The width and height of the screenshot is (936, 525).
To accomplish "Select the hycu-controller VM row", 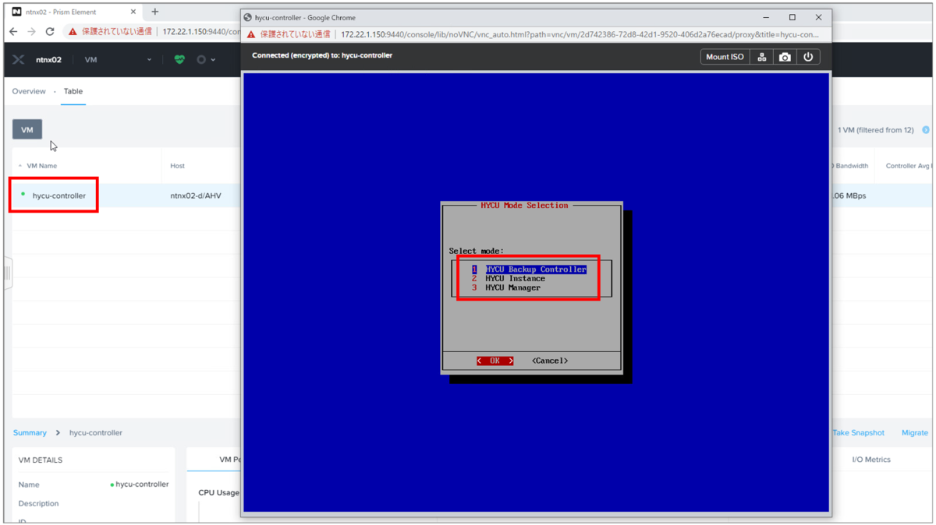I will click(59, 196).
